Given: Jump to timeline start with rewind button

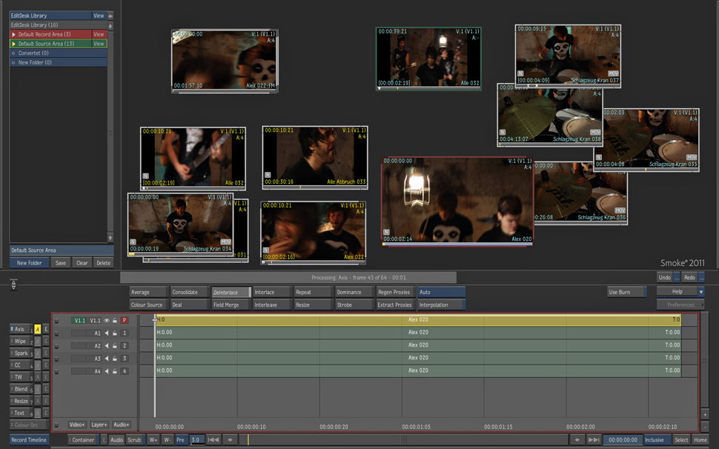Looking at the screenshot, I should pyautogui.click(x=213, y=440).
